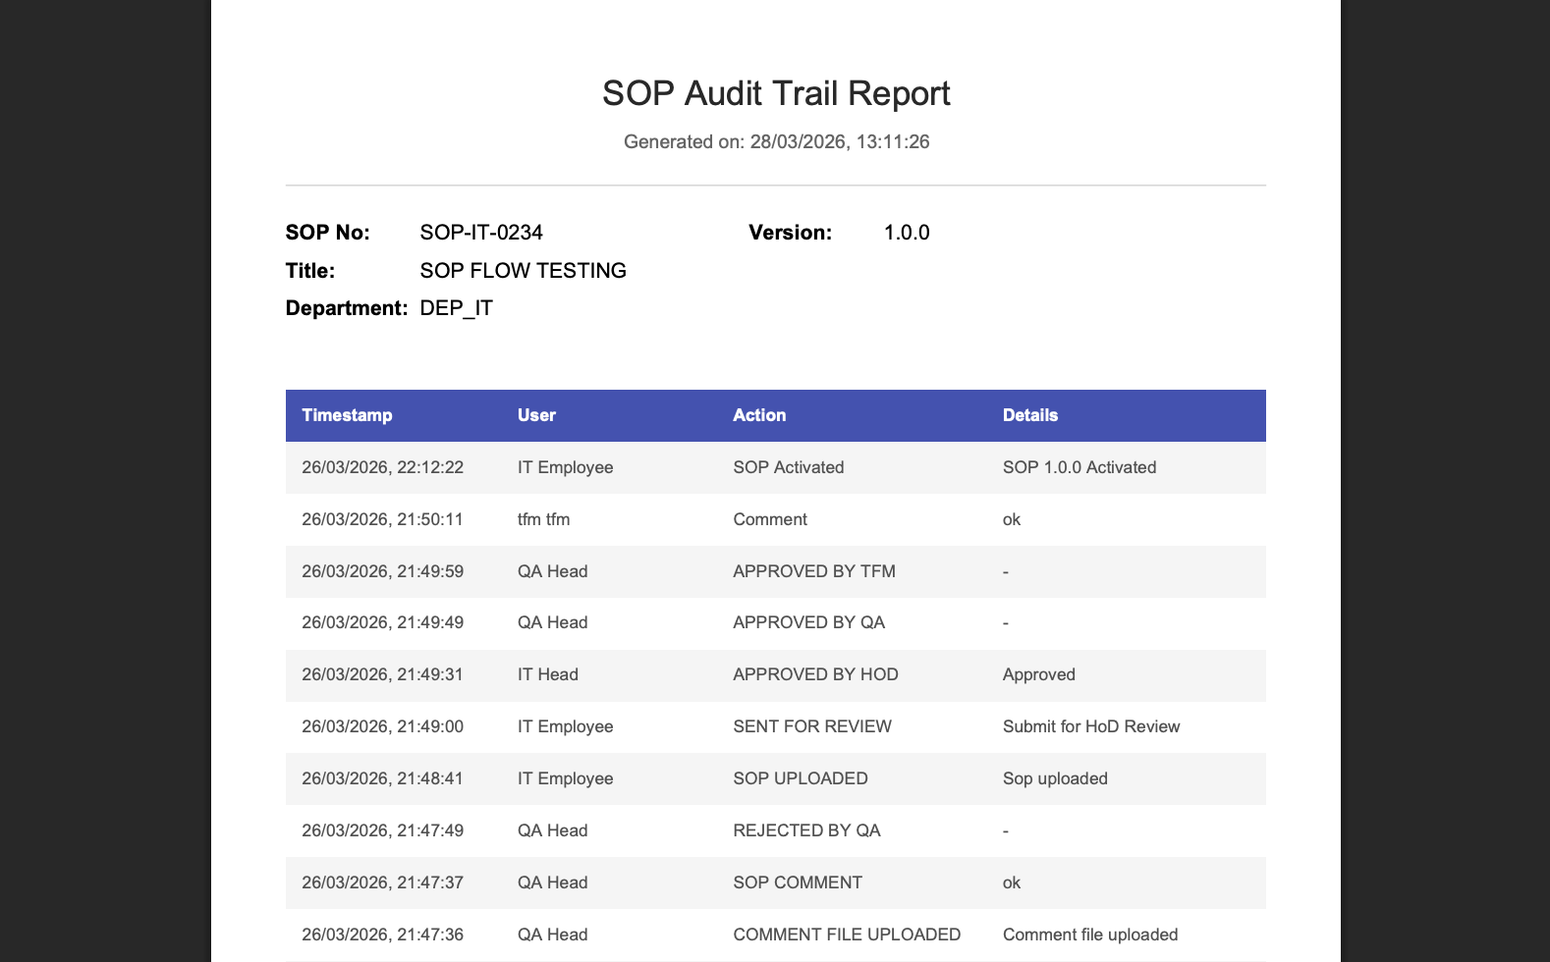1550x962 pixels.
Task: Click COMMENT FILE UPLOADED action
Action: pos(847,935)
